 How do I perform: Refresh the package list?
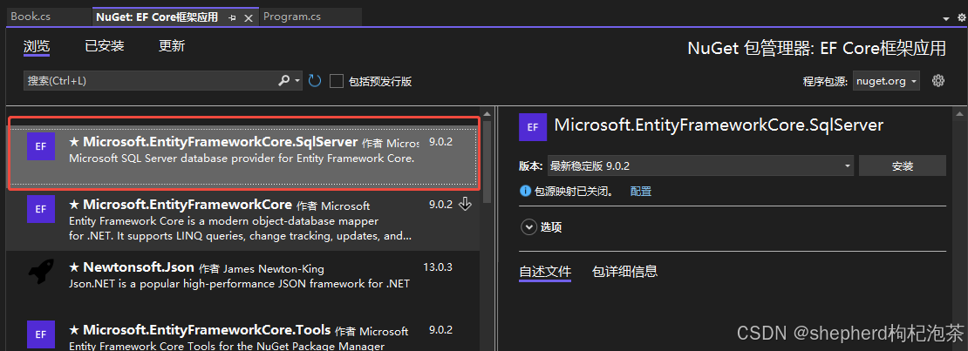(x=315, y=81)
